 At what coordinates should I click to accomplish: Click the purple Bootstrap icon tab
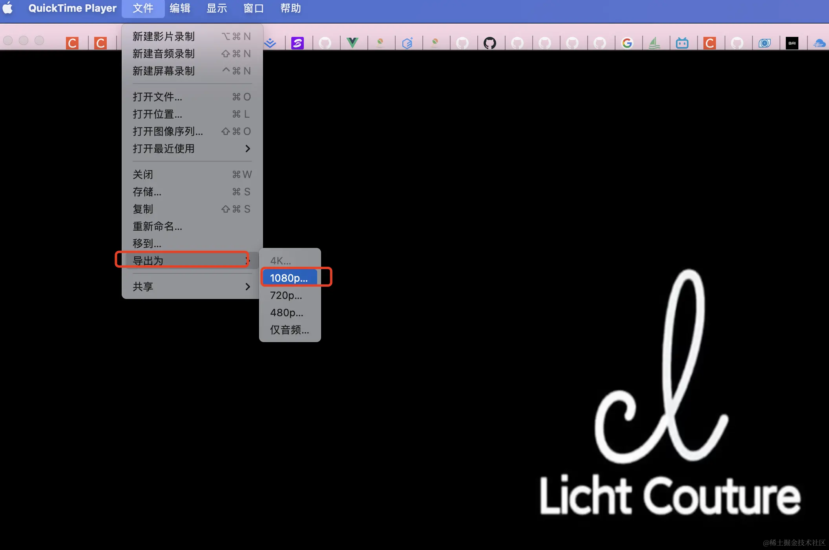(297, 43)
